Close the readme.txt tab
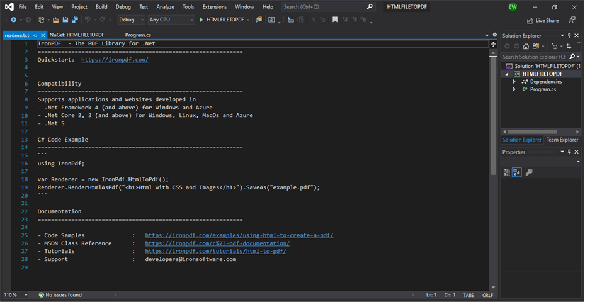The width and height of the screenshot is (590, 302). [43, 35]
